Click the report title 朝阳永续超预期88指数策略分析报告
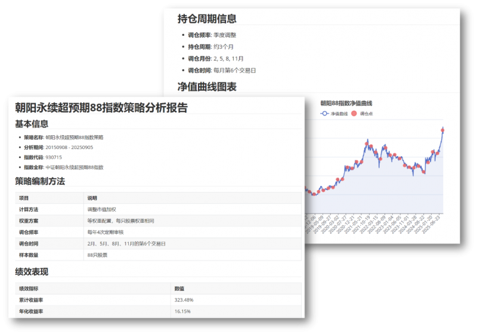This screenshot has height=335, width=477. pos(101,108)
